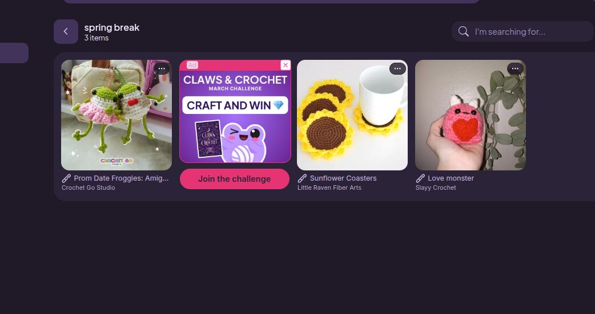The height and width of the screenshot is (314, 595).
Task: Open the Love monster photo
Action: click(x=470, y=115)
